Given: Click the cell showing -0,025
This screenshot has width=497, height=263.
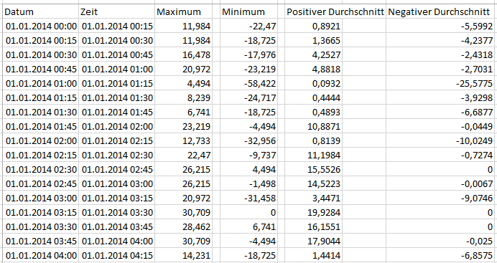Looking at the screenshot, I should pos(440,241).
